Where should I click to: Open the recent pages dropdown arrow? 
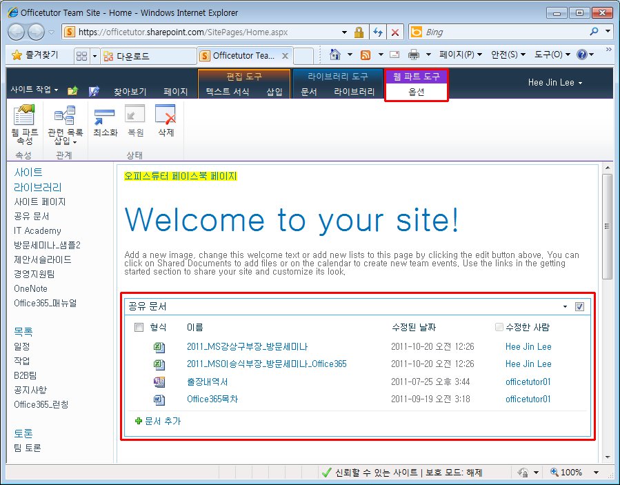click(x=52, y=32)
